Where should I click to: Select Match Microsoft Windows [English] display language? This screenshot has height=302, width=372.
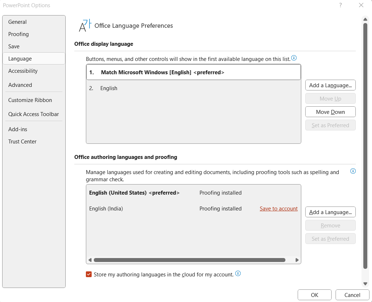194,72
